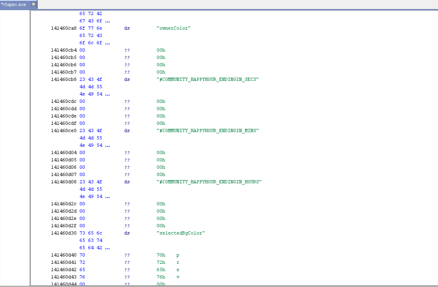Close the r5apex.exe tab

[x=33, y=4]
